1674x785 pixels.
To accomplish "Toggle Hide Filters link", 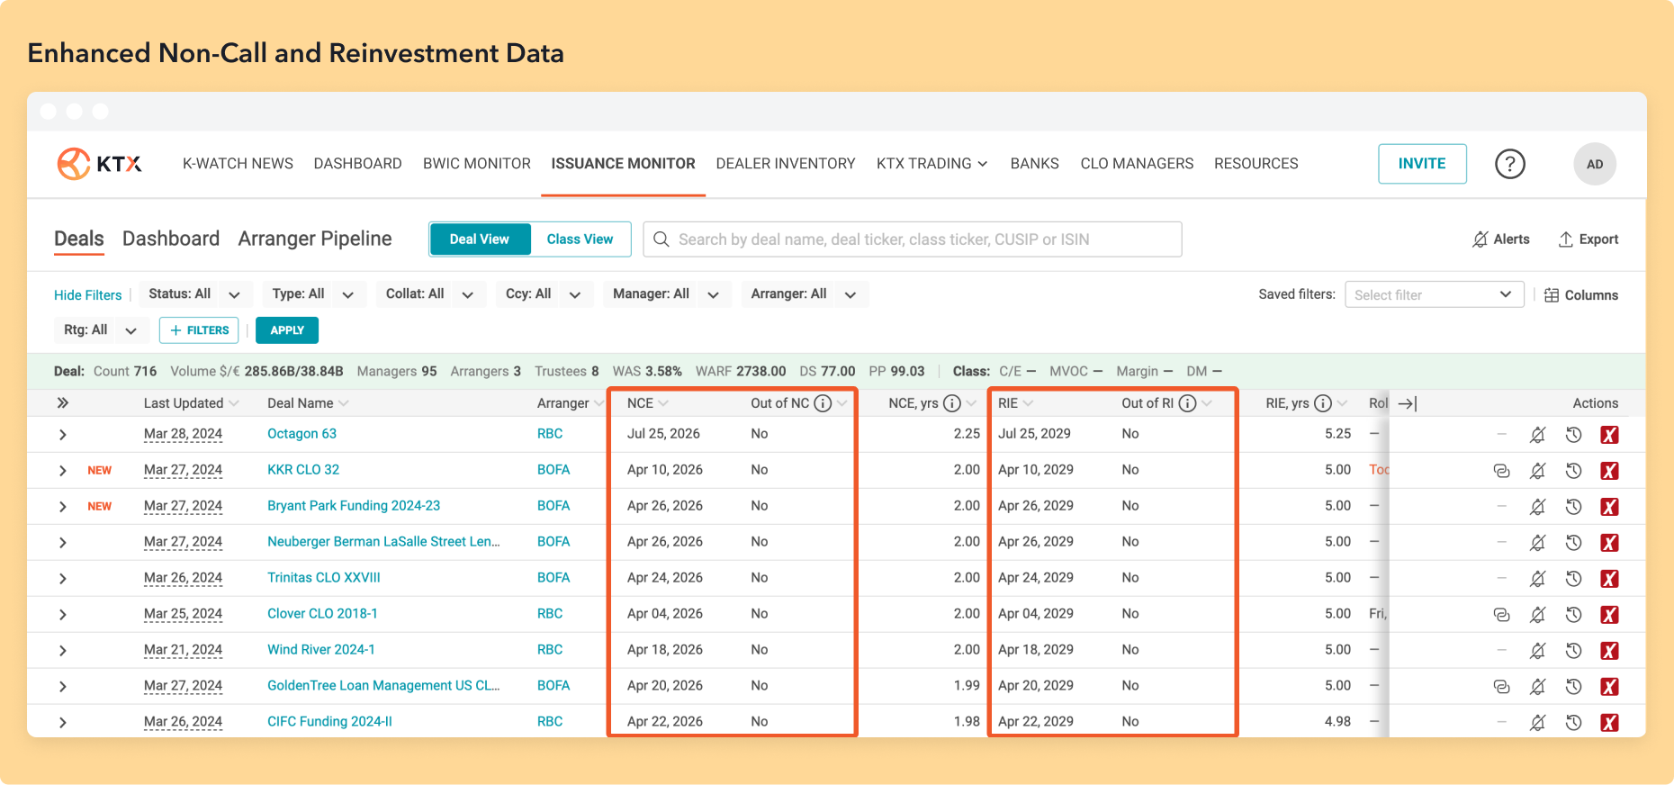I will 87,295.
